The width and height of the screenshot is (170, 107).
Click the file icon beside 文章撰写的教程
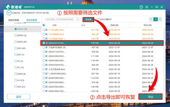coord(47,47)
